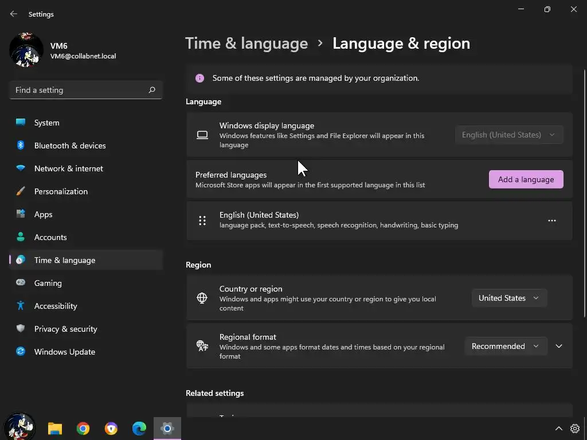Open the System settings category
Viewport: 587px width, 440px height.
pos(86,123)
